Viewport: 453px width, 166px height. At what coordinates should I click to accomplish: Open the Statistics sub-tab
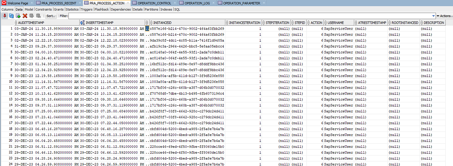[72, 10]
